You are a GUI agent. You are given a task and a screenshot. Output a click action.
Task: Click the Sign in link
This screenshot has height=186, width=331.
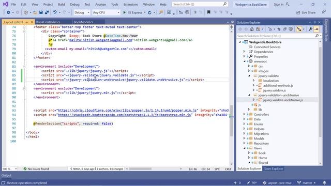point(279,4)
